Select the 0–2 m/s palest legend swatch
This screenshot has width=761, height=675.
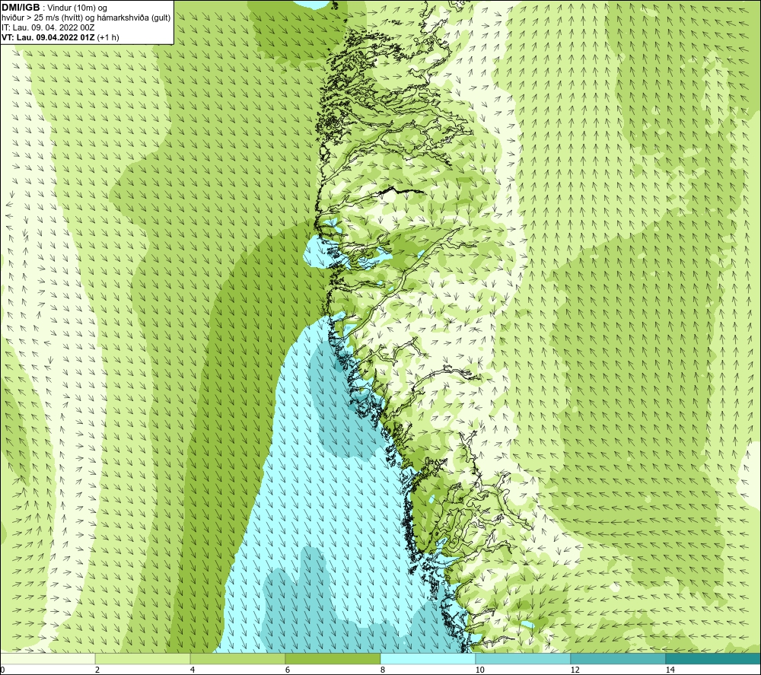(47, 659)
